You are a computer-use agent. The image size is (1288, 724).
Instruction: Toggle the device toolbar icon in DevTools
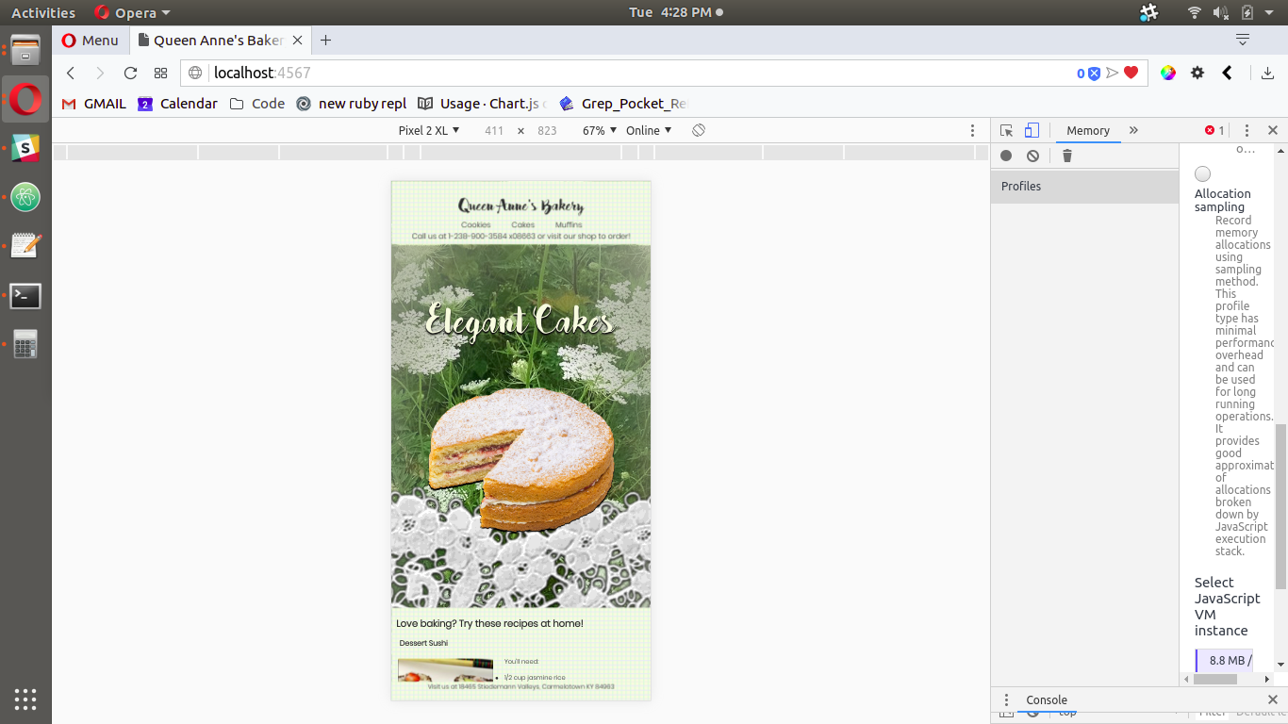click(1032, 131)
